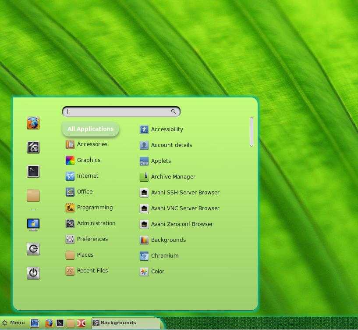Open the file manager folder favorite
This screenshot has height=330, width=358.
coord(33,195)
